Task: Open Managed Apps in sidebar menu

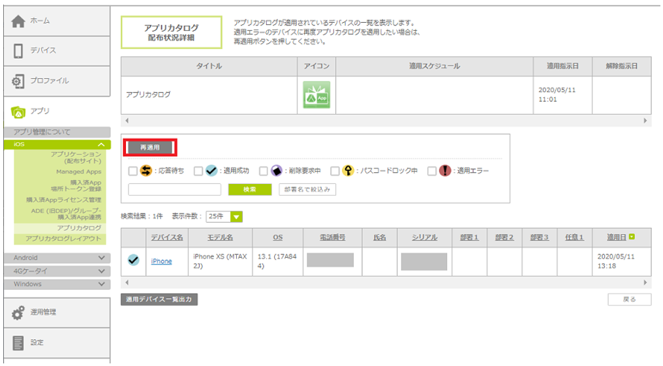Action: coord(78,172)
